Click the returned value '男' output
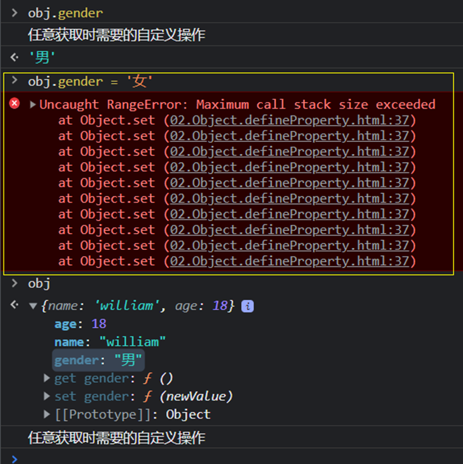Image resolution: width=463 pixels, height=464 pixels. (x=42, y=57)
